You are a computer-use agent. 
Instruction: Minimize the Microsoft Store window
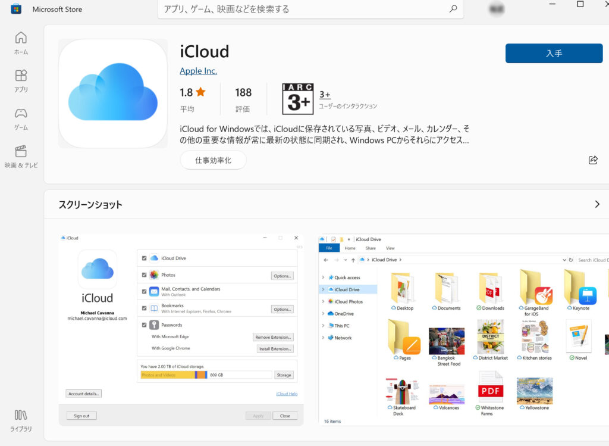pos(553,4)
